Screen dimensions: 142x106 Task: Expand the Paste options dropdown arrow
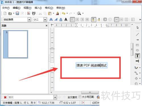click(x=53, y=13)
